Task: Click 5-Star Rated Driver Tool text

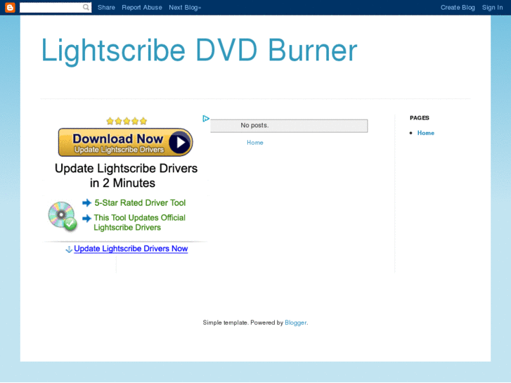Action: point(140,203)
